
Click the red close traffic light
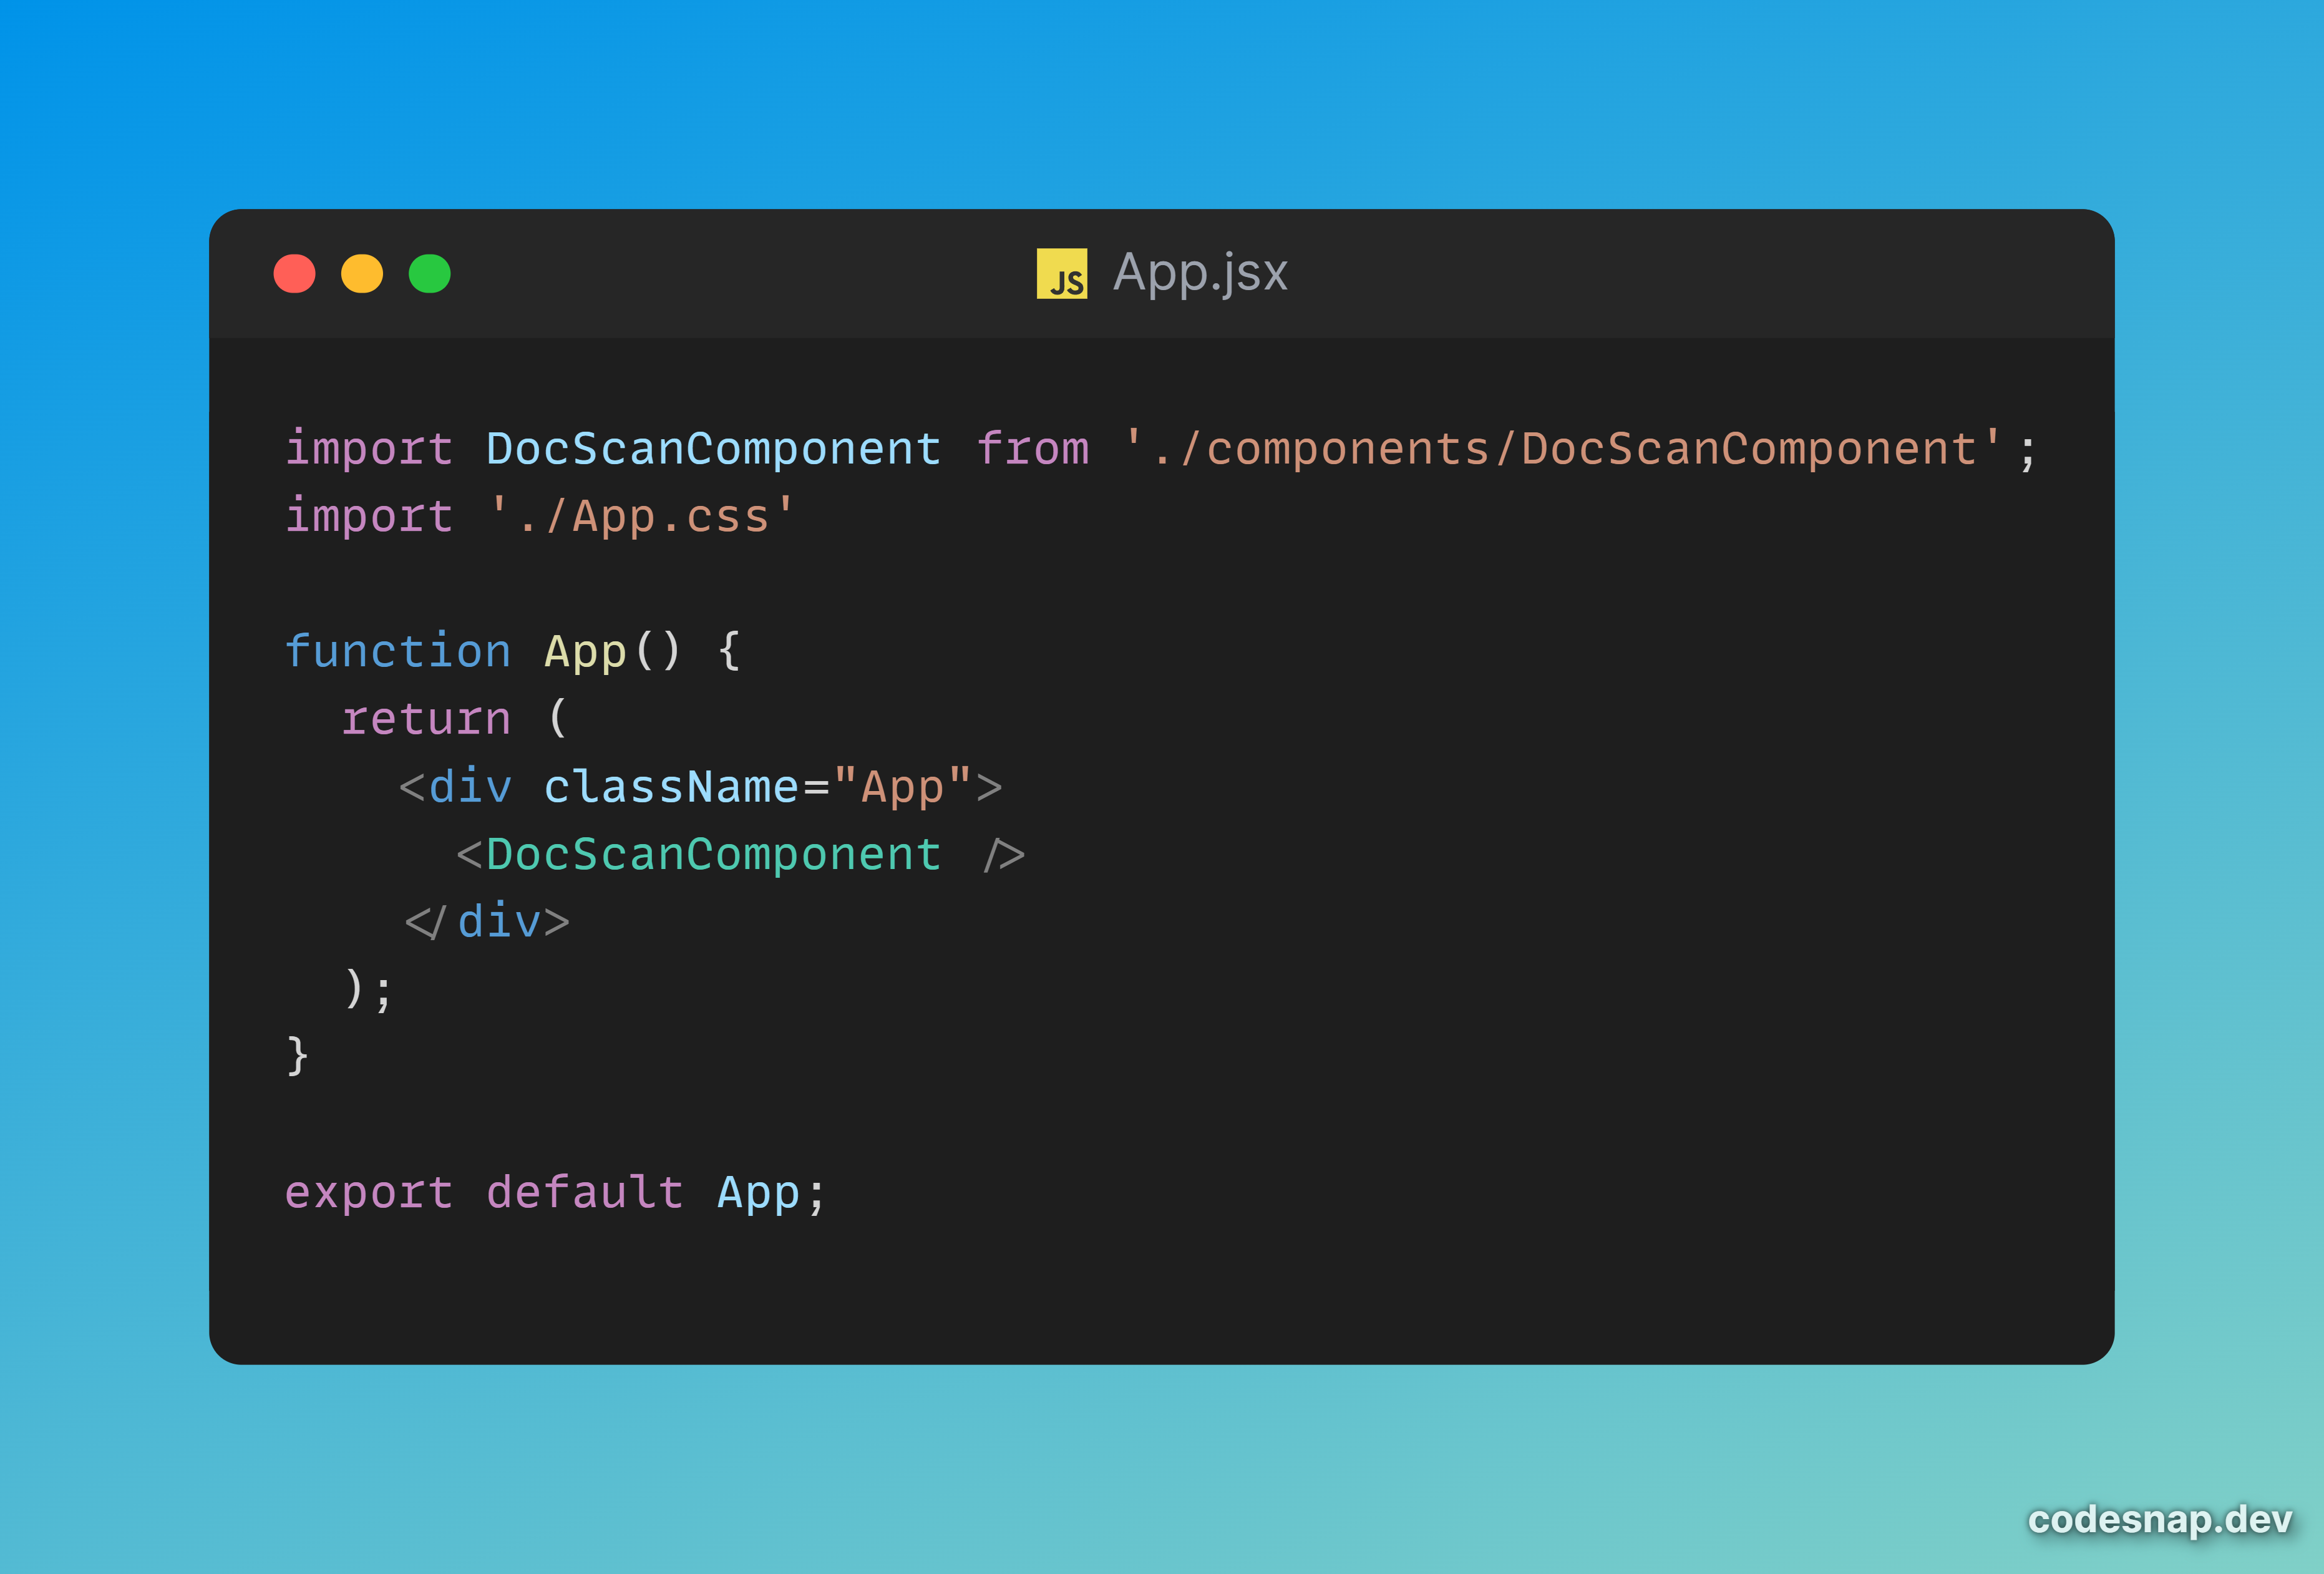click(x=294, y=273)
